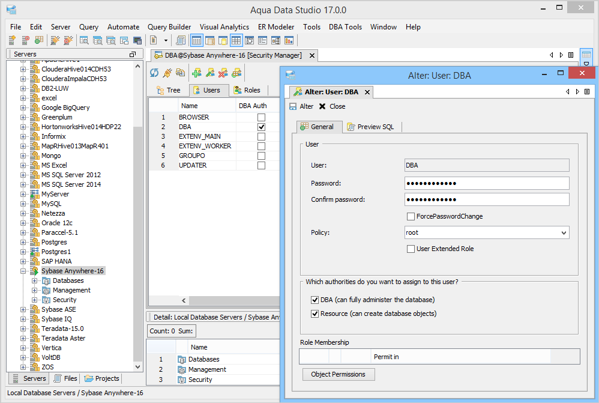
Task: Switch to the Files tab at bottom
Action: [65, 378]
